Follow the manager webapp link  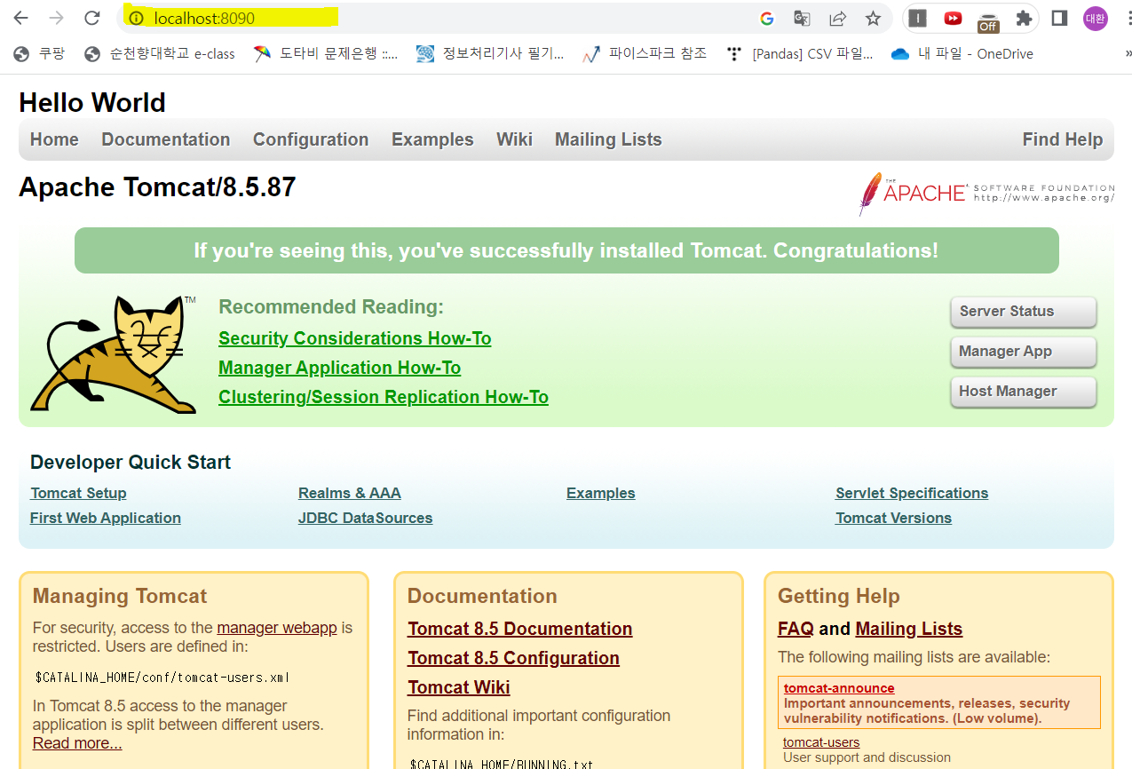pos(277,628)
